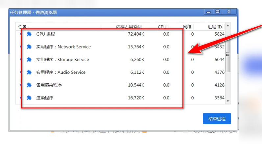The height and width of the screenshot is (144, 262).
Task: Click the vertical scrollbar thumb
Action: coord(227,54)
